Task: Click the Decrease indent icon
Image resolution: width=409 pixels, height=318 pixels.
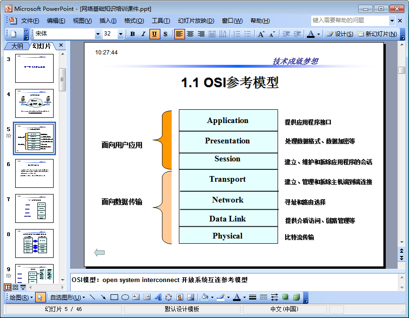Action: tap(286, 34)
